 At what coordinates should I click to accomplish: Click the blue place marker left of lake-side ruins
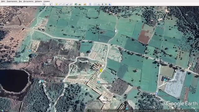tap(30, 51)
